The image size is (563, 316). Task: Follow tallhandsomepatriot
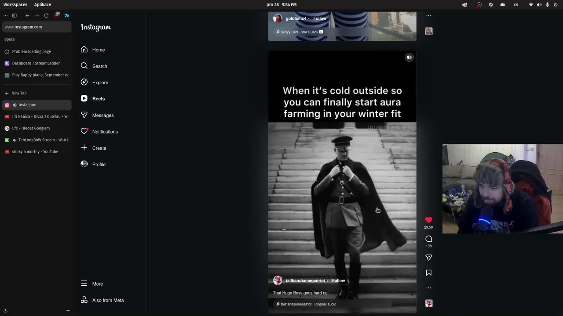[338, 281]
